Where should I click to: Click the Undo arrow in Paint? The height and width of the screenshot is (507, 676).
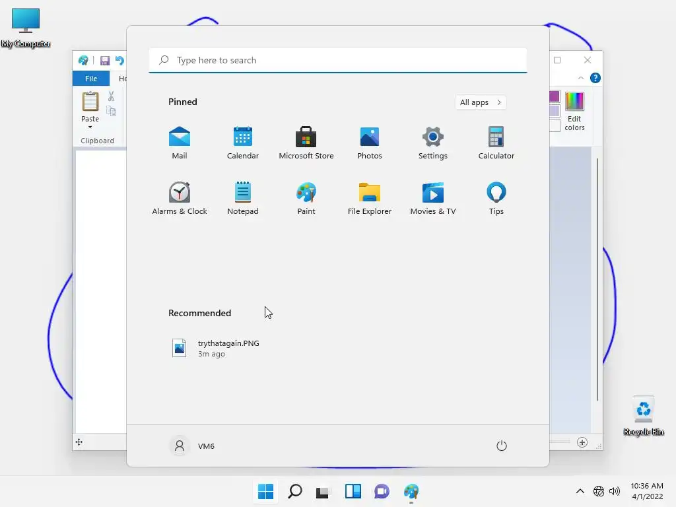[x=119, y=61]
